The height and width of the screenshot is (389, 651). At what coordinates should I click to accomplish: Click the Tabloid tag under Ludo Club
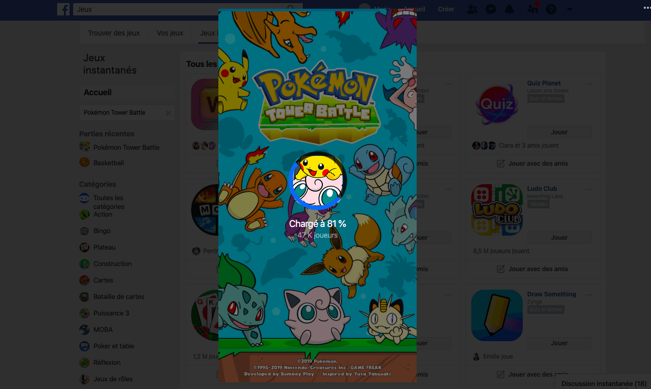tap(538, 204)
